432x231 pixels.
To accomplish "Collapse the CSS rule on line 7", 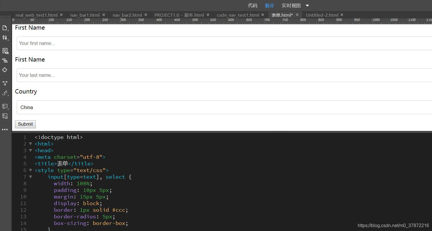I will coord(30,177).
